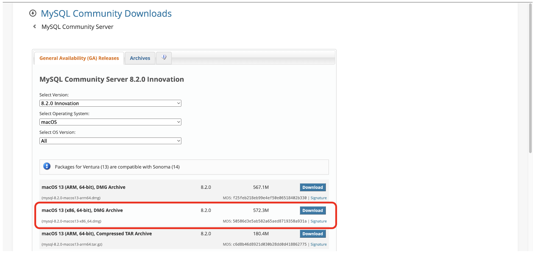This screenshot has width=535, height=255.
Task: Click the heading 'MySQL Community Server 8.2.0 Innovation'
Action: click(x=112, y=79)
